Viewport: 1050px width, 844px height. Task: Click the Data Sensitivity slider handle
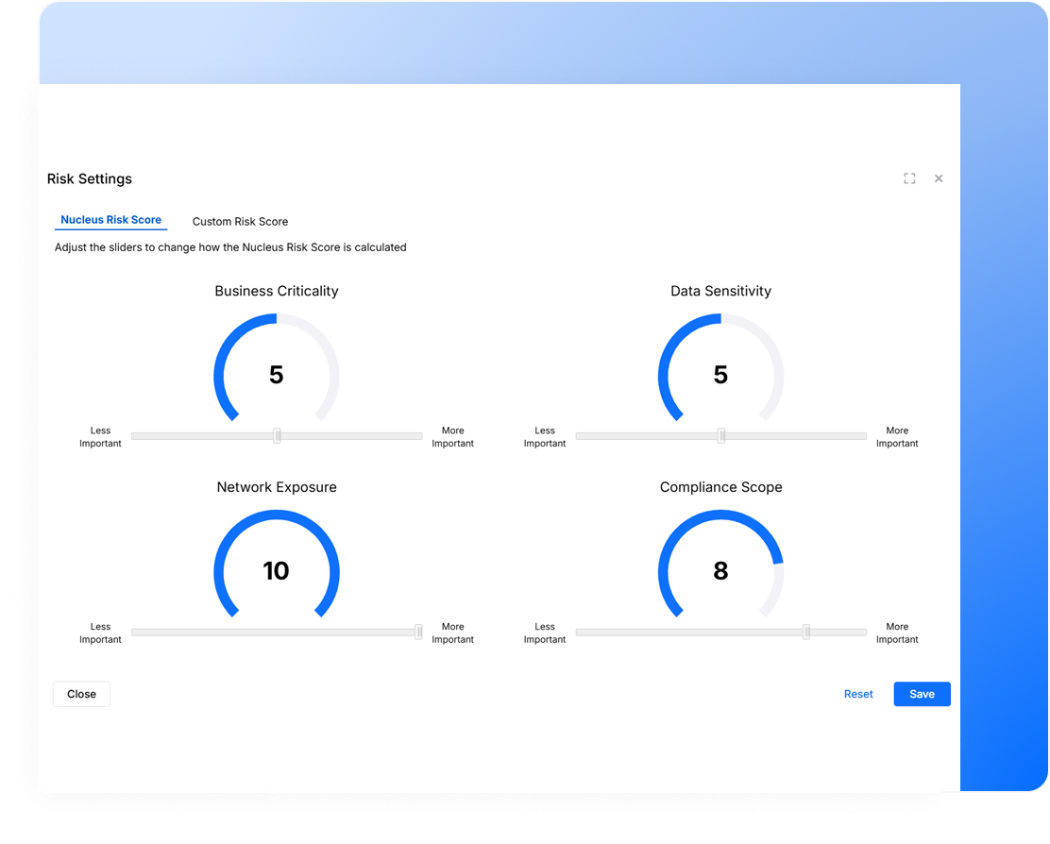[721, 436]
